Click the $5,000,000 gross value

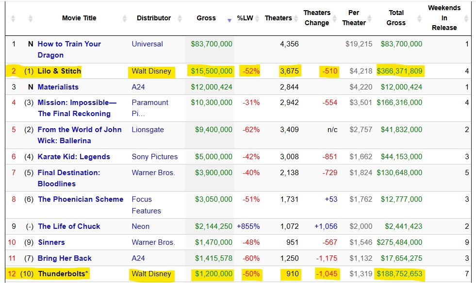[213, 157]
